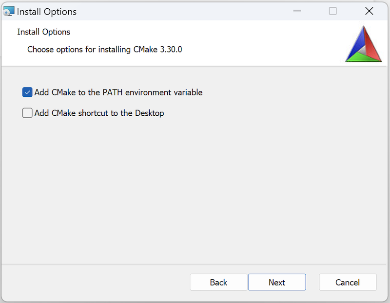Viewport: 390px width, 303px height.
Task: Uncheck Add CMake to the PATH checkbox
Action: click(27, 92)
